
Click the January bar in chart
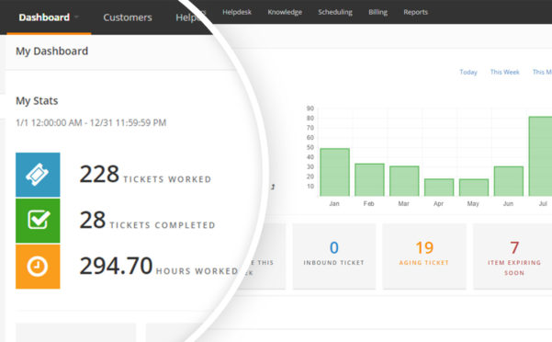click(x=335, y=172)
